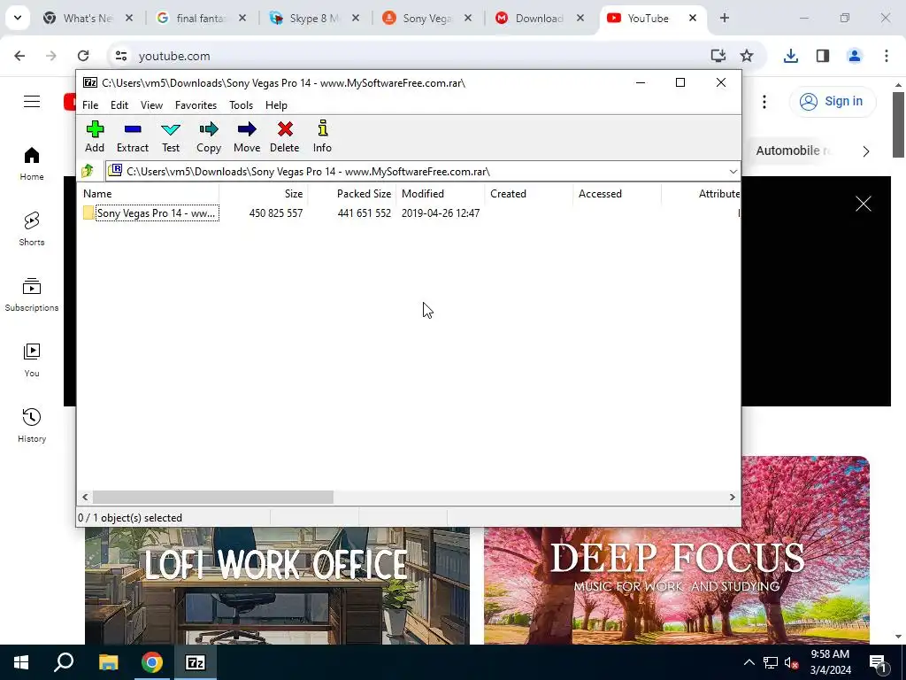Select the Copy toolbar icon in 7-Zip
906x680 pixels.
(209, 136)
